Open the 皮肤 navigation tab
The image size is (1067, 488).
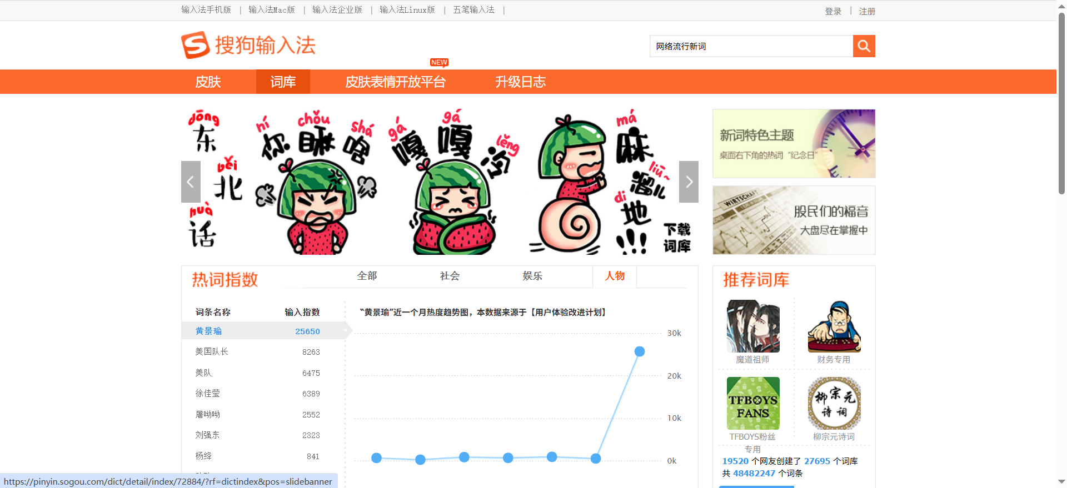(x=208, y=82)
